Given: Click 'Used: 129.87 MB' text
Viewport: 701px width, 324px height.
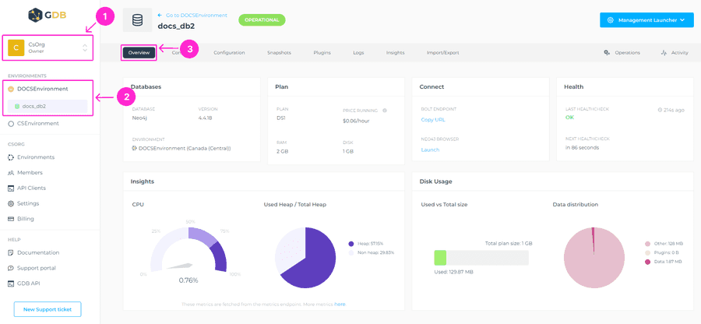Looking at the screenshot, I should (454, 272).
